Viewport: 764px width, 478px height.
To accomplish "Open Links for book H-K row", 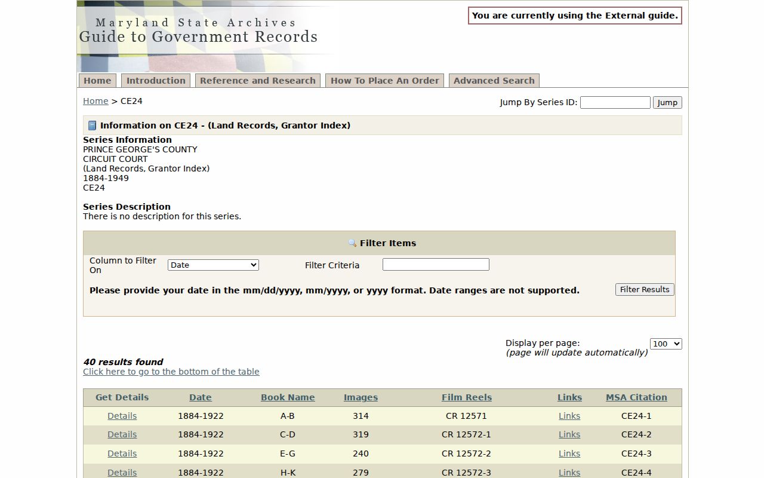I will 569,473.
